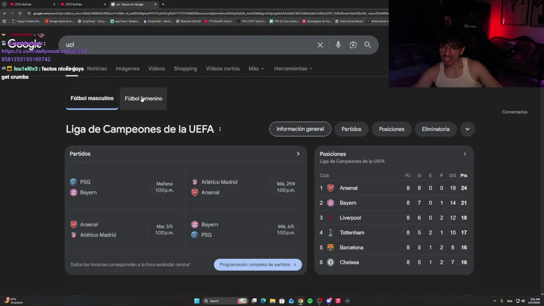Viewport: 544px width, 306px height.
Task: Open new browser tab with plus icon
Action: [x=163, y=4]
